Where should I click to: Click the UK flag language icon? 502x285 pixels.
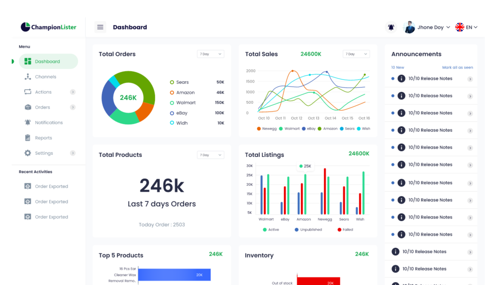tap(460, 27)
